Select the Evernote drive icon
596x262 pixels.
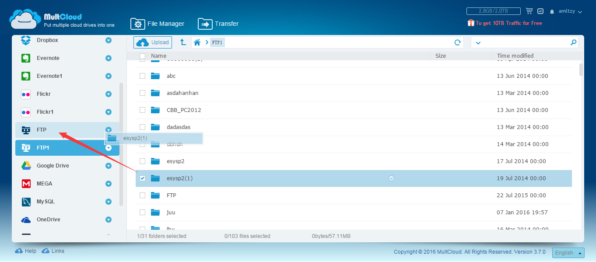coord(26,58)
